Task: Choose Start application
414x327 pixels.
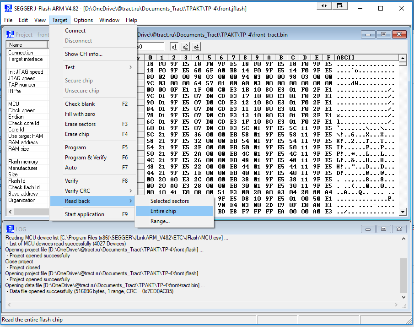Action: pyautogui.click(x=93, y=214)
